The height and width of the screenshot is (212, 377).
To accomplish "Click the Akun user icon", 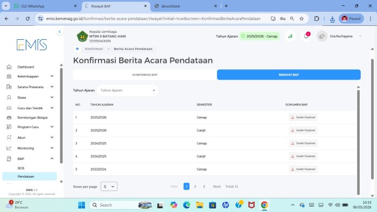I will (9, 138).
